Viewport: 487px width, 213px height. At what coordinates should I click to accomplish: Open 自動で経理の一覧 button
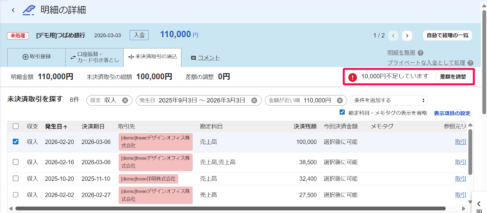coord(447,35)
